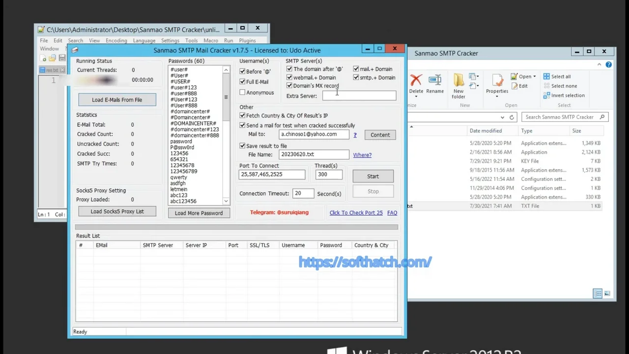This screenshot has height=354, width=629.
Task: Click the New folder icon in Explorer
Action: point(458,80)
